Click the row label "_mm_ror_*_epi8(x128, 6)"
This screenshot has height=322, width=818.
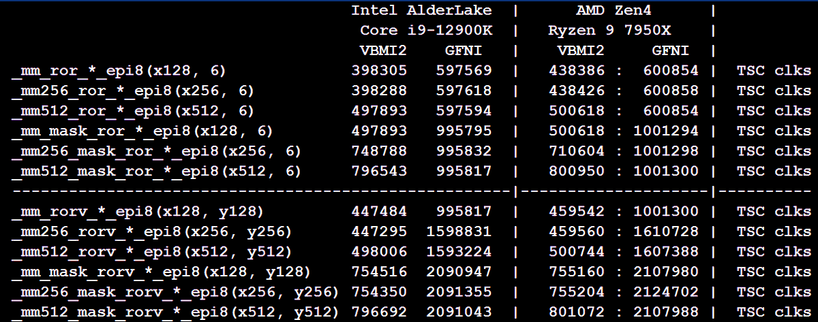[119, 71]
